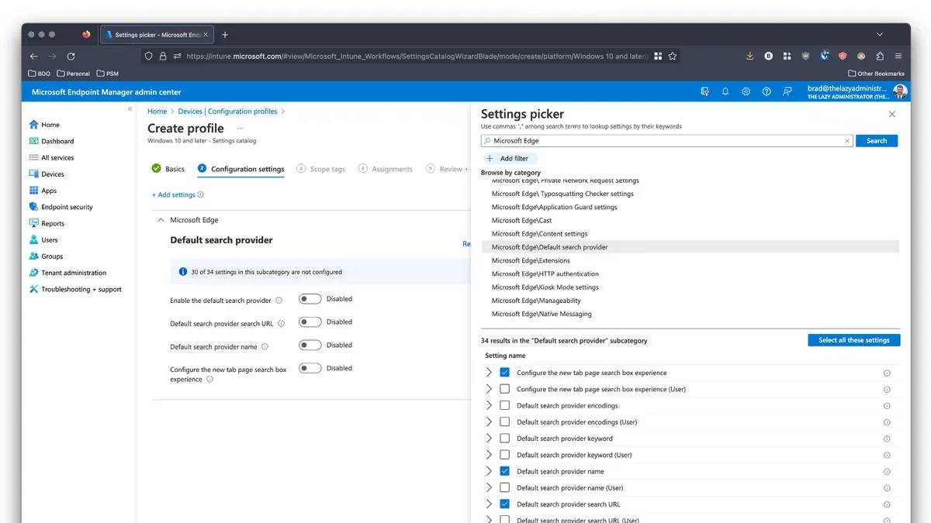Open portal settings gear in the header
Image resolution: width=931 pixels, height=523 pixels.
tap(746, 91)
